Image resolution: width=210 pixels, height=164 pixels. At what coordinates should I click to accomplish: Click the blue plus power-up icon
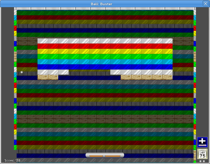click(x=202, y=142)
